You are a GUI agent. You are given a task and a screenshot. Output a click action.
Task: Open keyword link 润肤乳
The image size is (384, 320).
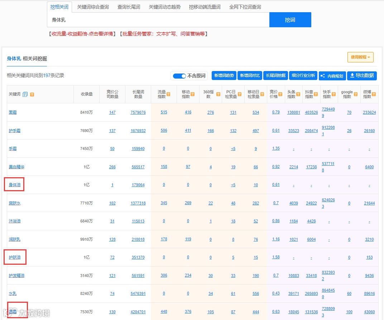(x=15, y=239)
